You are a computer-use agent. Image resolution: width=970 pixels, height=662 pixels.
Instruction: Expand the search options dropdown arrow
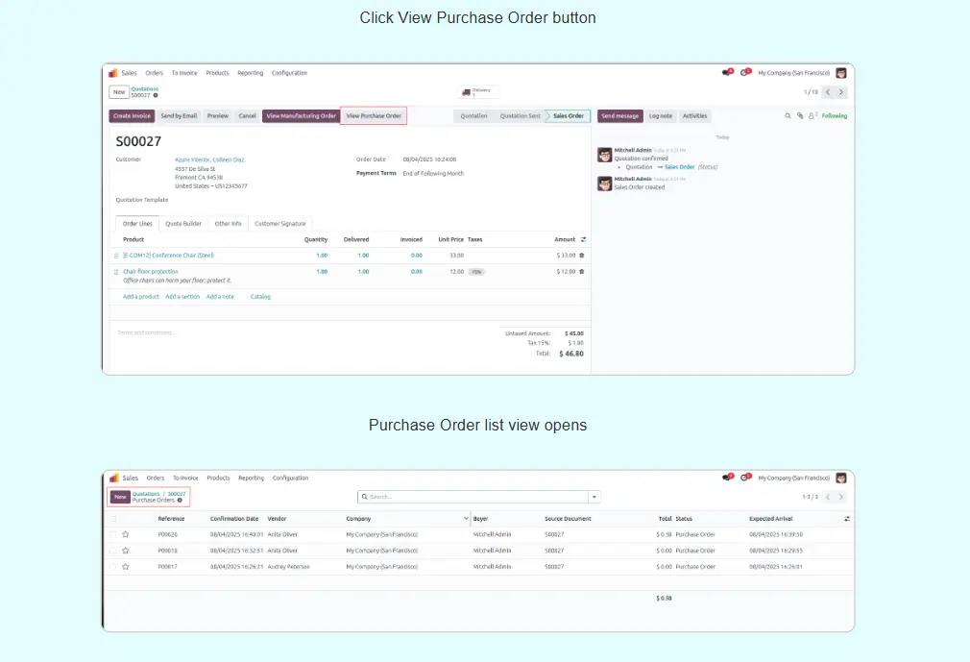coord(594,497)
